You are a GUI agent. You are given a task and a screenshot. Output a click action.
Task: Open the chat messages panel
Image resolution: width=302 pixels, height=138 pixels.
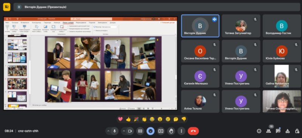[x=278, y=131]
